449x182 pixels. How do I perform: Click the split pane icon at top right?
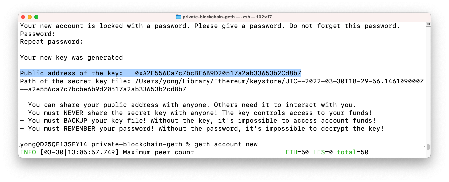[x=428, y=24]
